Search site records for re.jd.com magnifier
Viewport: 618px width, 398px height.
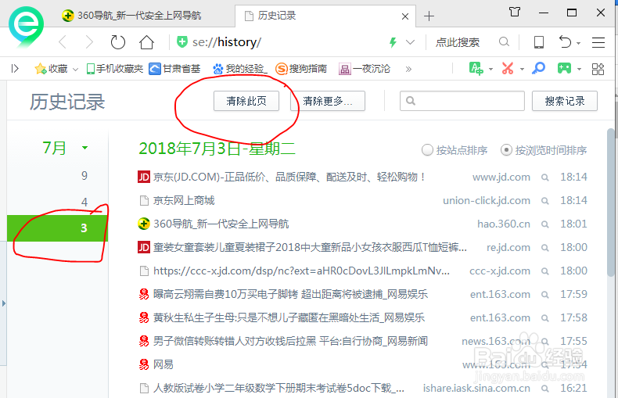coord(544,248)
